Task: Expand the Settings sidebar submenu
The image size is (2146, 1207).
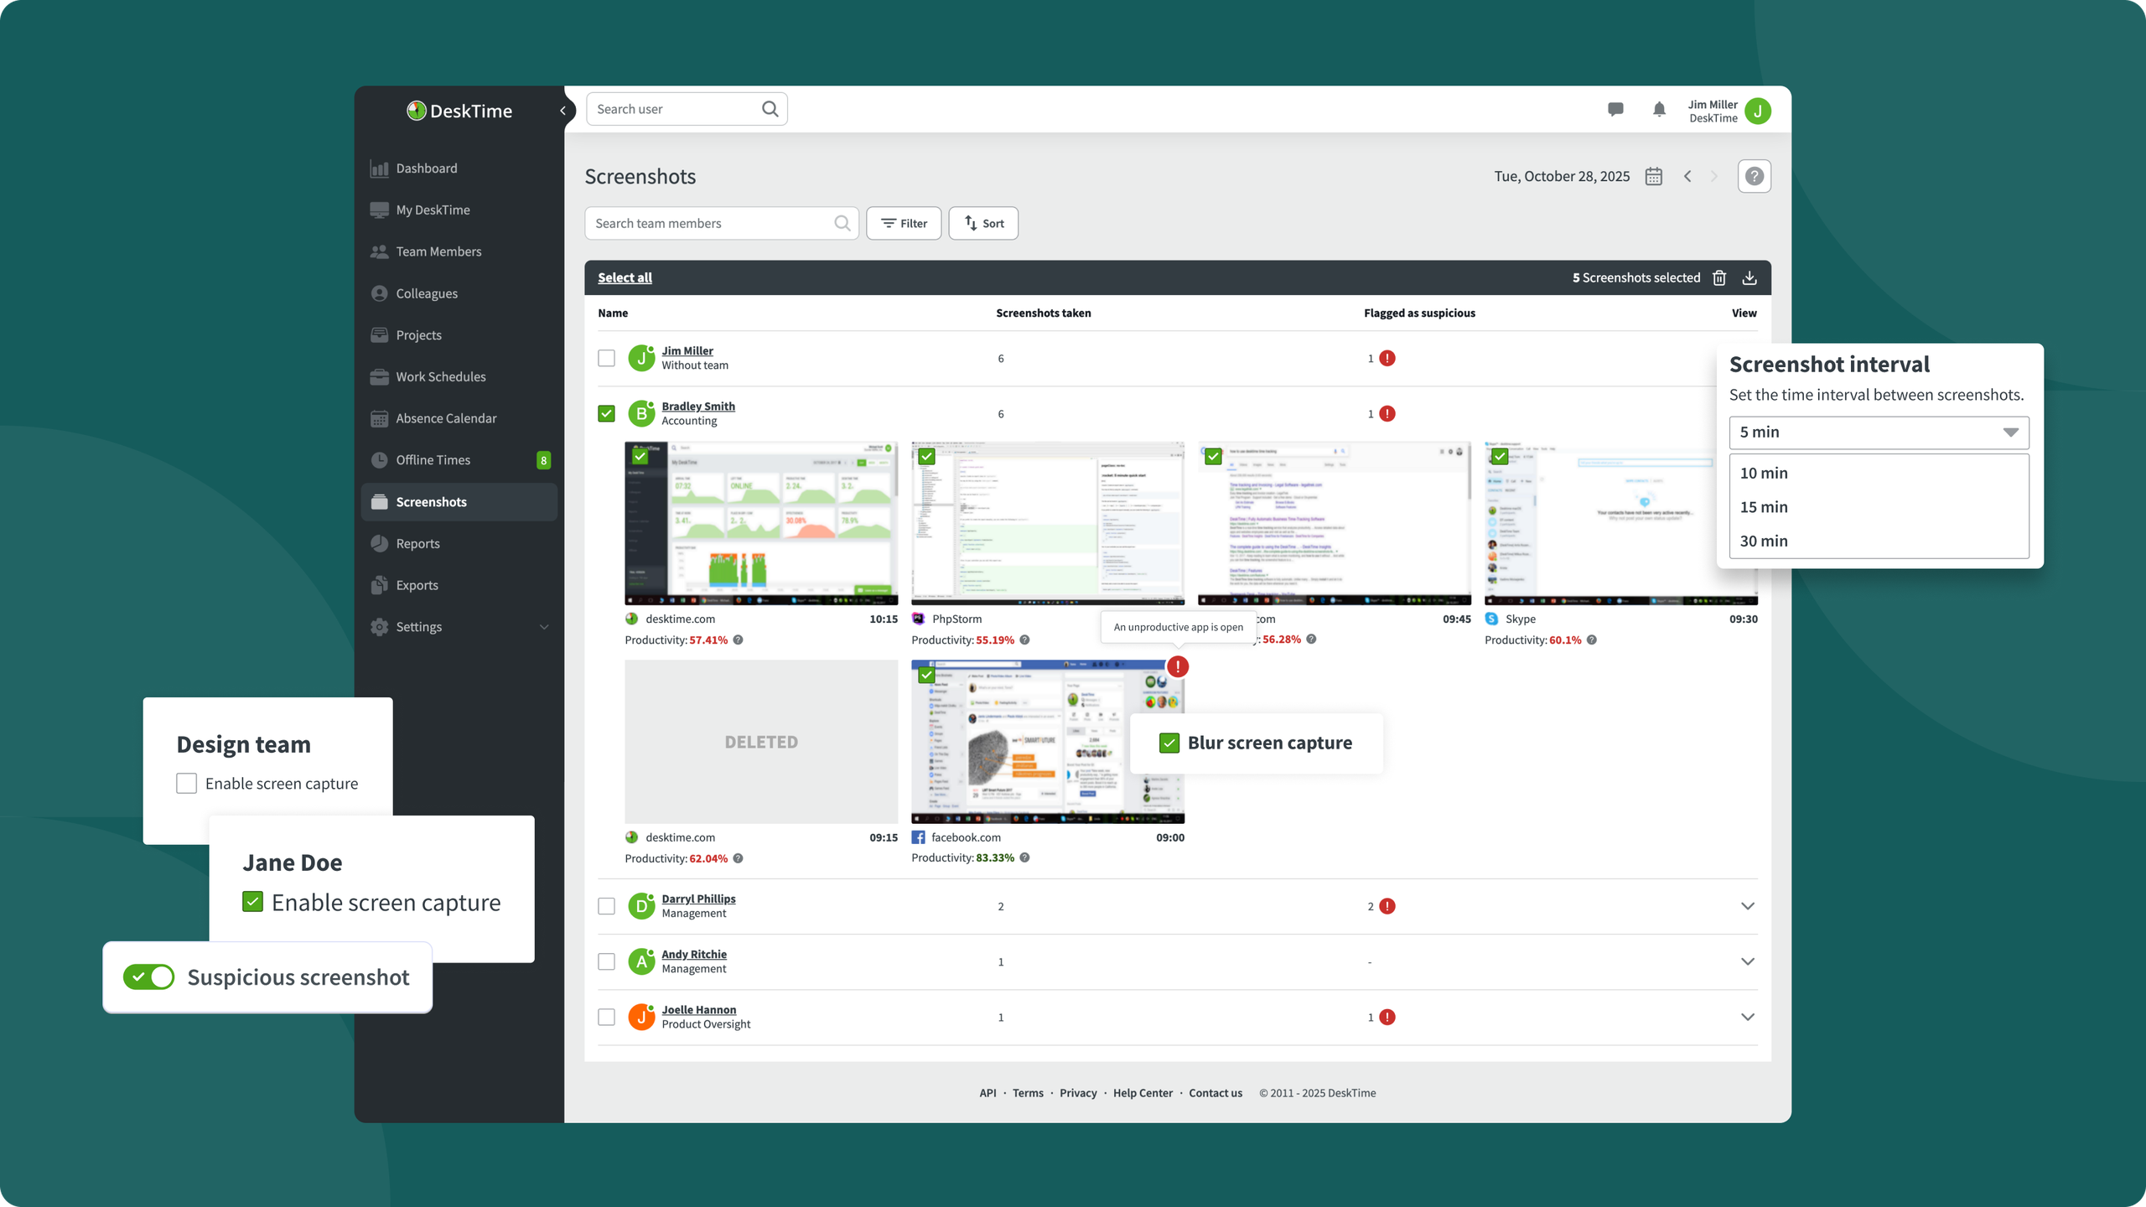Action: click(544, 627)
